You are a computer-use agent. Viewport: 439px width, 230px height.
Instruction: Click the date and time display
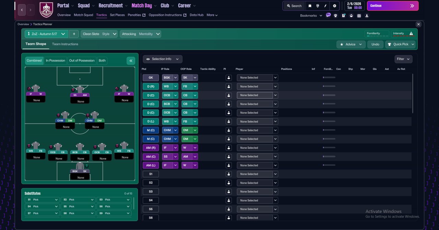pos(354,6)
